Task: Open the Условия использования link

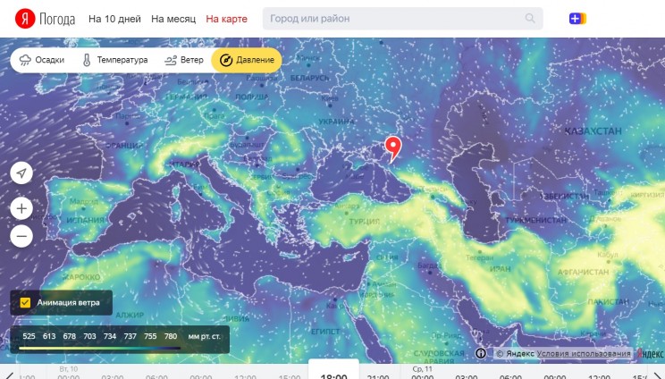Action: click(584, 353)
